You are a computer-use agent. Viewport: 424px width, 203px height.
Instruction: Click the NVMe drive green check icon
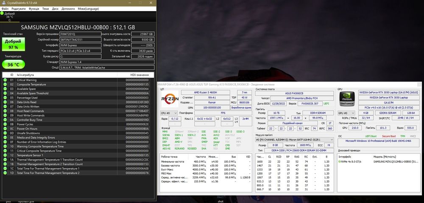point(339,161)
